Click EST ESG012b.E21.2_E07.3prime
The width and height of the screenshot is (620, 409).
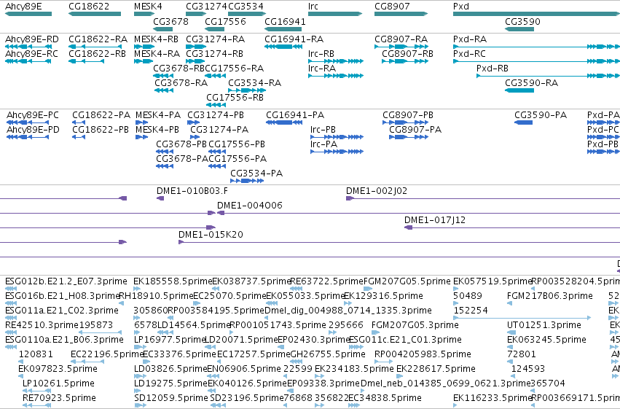click(x=66, y=281)
